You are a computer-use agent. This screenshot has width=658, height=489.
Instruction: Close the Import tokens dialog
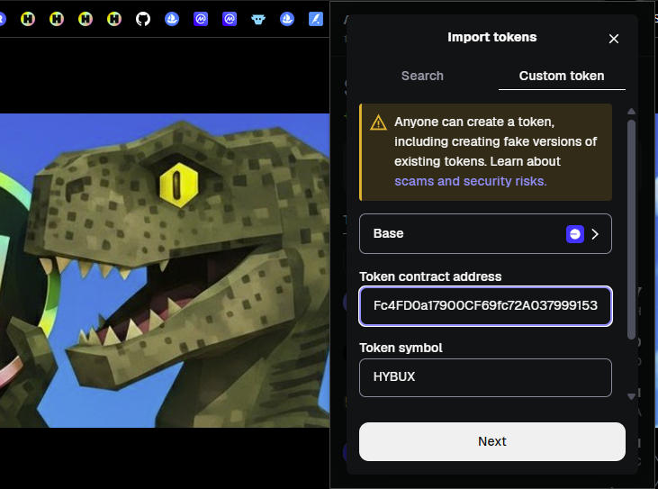(x=614, y=39)
